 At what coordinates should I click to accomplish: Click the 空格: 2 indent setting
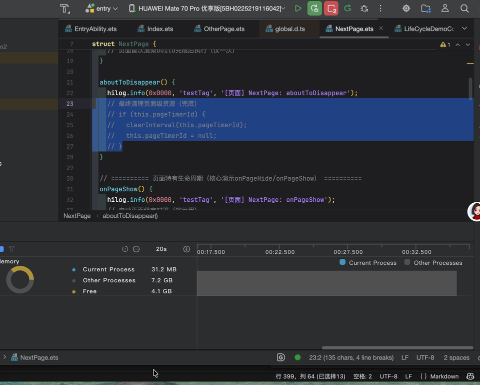pos(362,376)
